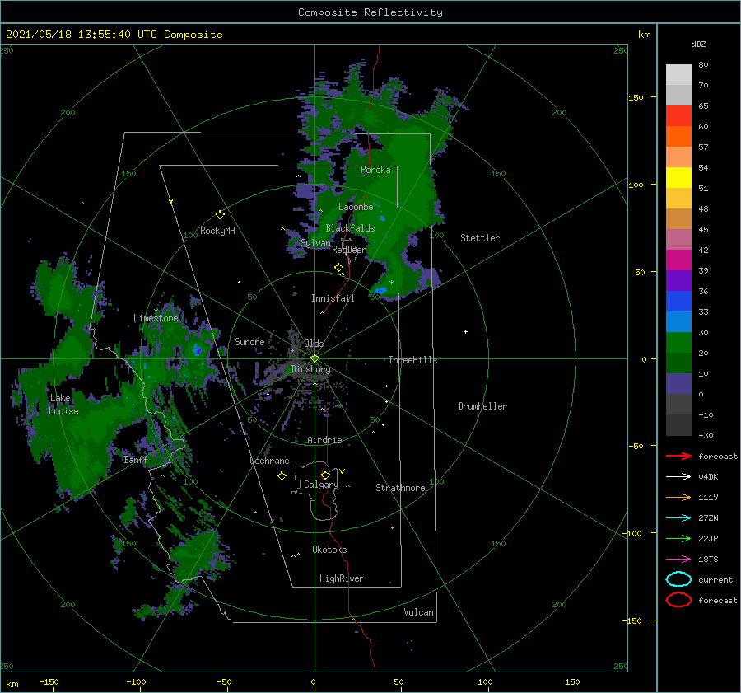
Task: Click the Vulcan label
Action: coord(418,612)
